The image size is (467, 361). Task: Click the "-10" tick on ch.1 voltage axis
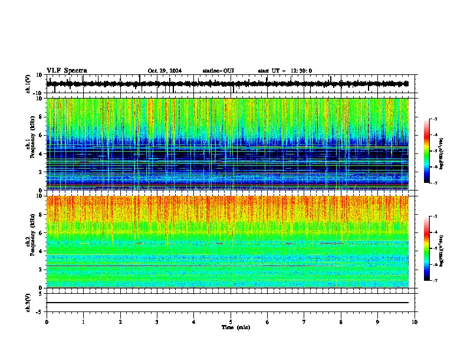pyautogui.click(x=38, y=93)
